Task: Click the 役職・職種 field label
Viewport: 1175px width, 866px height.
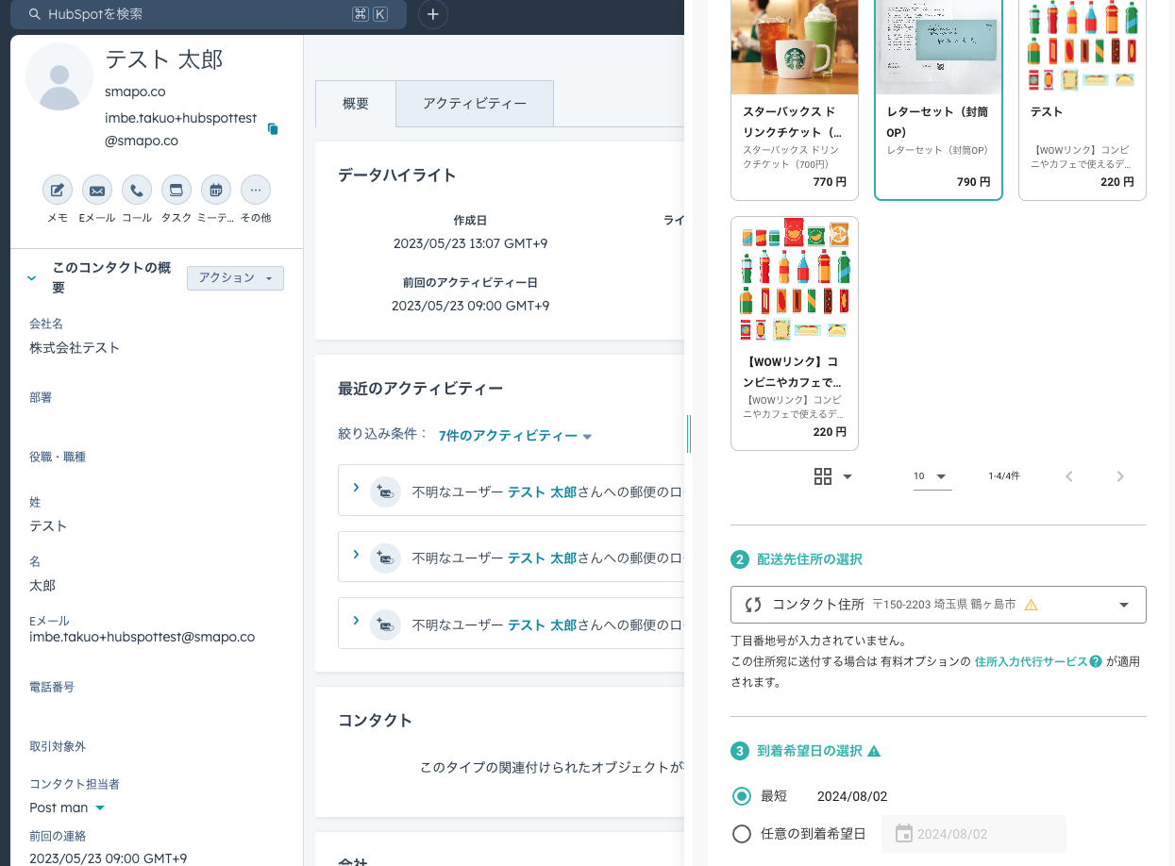Action: click(x=58, y=457)
